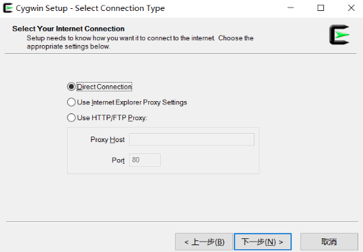This screenshot has height=252, width=363.
Task: Maximize the Cygwin Setup window
Action: (321, 8)
